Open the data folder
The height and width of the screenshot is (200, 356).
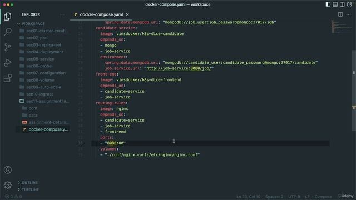coord(30,115)
